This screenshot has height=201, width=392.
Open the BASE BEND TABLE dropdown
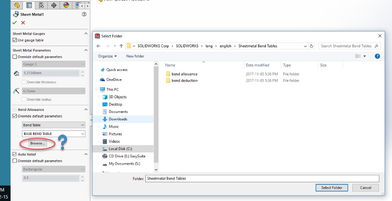pos(53,134)
